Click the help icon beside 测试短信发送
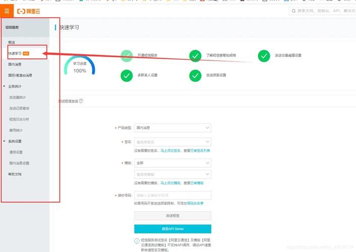The width and height of the screenshot is (356, 252). click(x=81, y=101)
